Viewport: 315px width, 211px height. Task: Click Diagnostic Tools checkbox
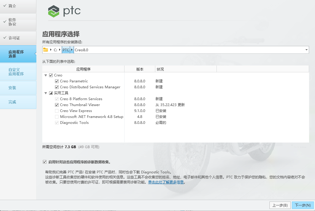[57, 123]
